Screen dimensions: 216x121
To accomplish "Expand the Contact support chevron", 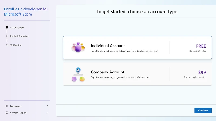I will 48,113.
